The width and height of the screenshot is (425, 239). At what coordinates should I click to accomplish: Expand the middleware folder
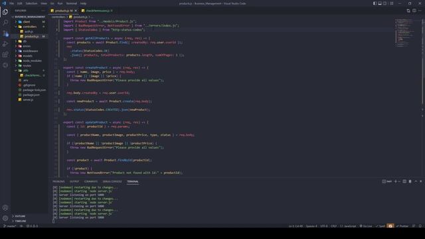point(29,51)
